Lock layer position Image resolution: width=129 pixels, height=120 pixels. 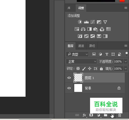coord(90,69)
